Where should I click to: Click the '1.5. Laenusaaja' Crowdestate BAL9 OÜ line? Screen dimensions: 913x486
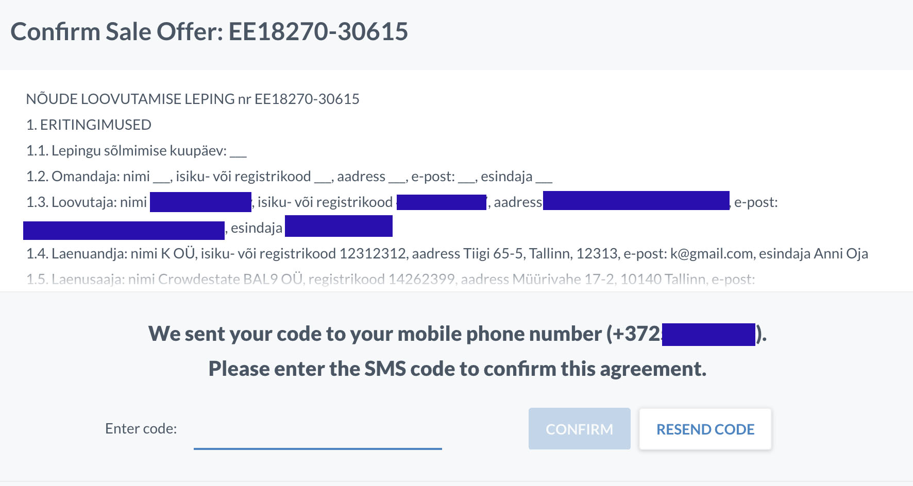coord(391,279)
